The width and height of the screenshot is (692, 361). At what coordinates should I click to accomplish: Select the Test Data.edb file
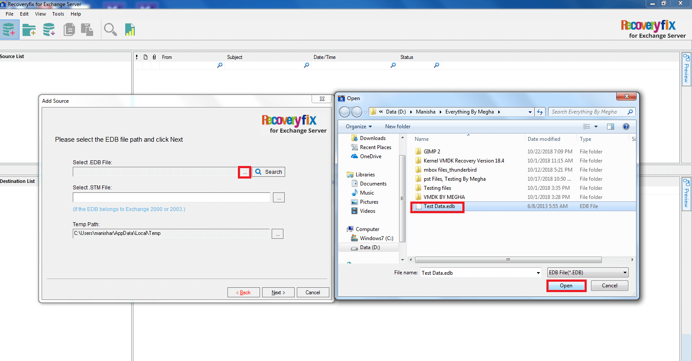439,206
